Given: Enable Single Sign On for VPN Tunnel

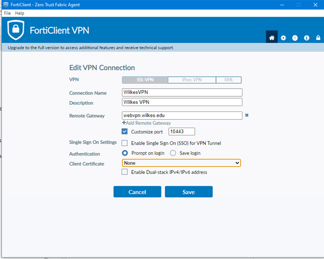Looking at the screenshot, I should tap(125, 143).
